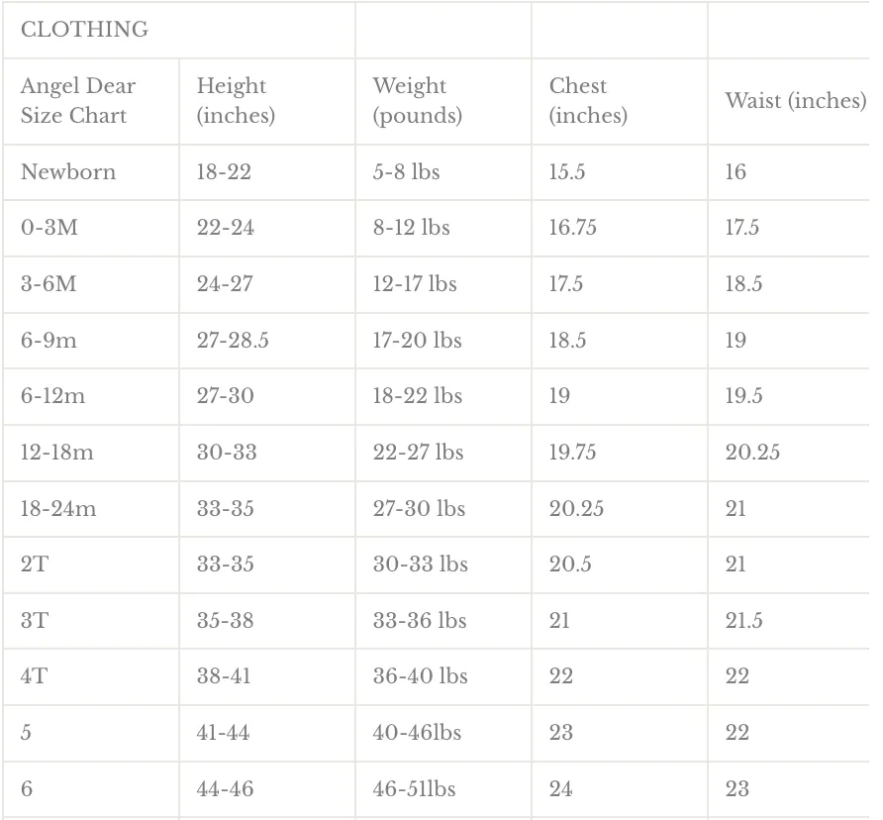Click the 3-6M weight value 12-17 lbs

(415, 283)
